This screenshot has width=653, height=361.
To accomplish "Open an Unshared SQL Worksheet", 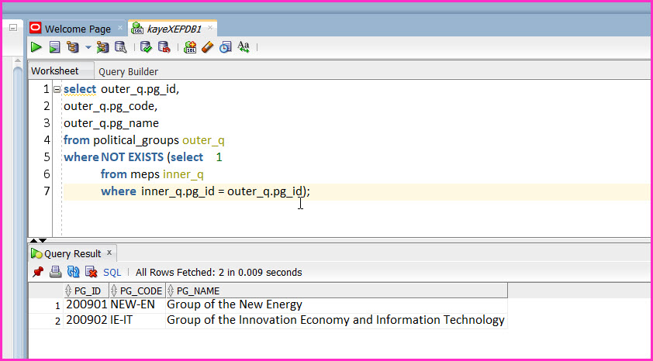I will (x=190, y=47).
